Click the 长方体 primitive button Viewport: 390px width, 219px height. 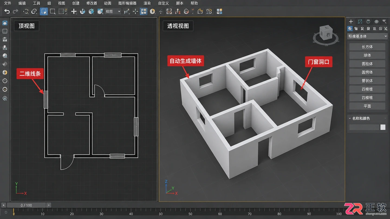click(367, 47)
